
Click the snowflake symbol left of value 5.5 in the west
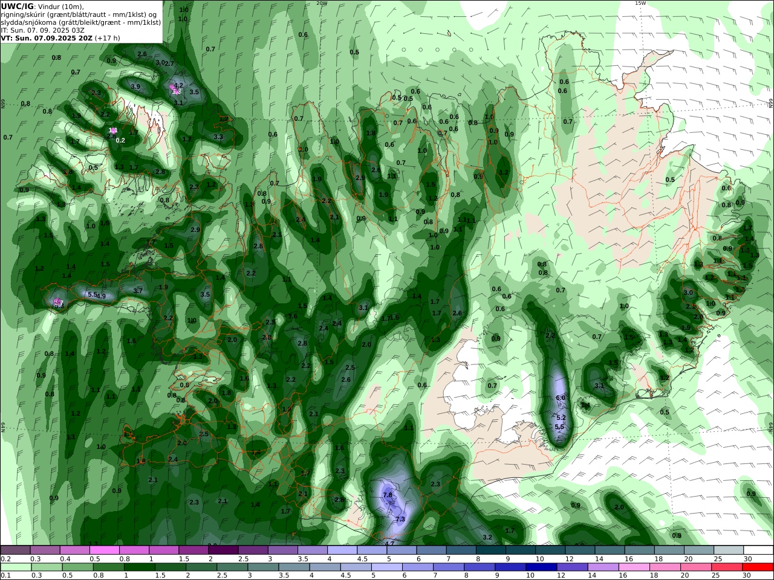[58, 301]
